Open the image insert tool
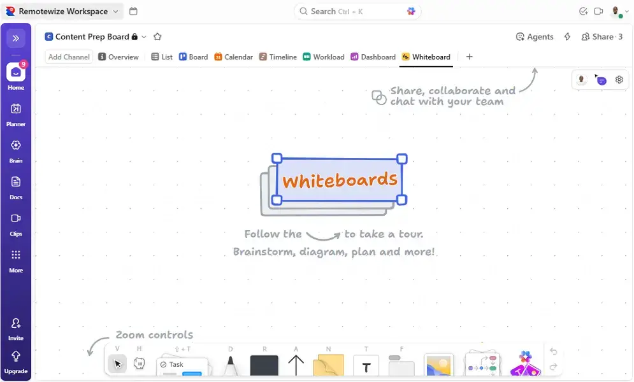 tap(440, 364)
